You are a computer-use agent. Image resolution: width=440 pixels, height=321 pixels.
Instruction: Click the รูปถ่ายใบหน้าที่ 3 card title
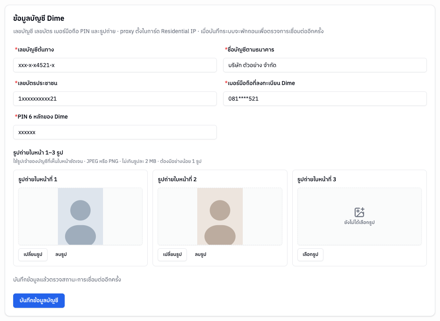click(317, 179)
